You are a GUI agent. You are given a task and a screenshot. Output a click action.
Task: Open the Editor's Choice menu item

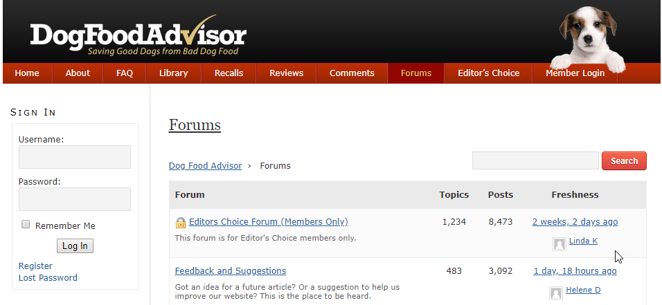[x=488, y=73]
